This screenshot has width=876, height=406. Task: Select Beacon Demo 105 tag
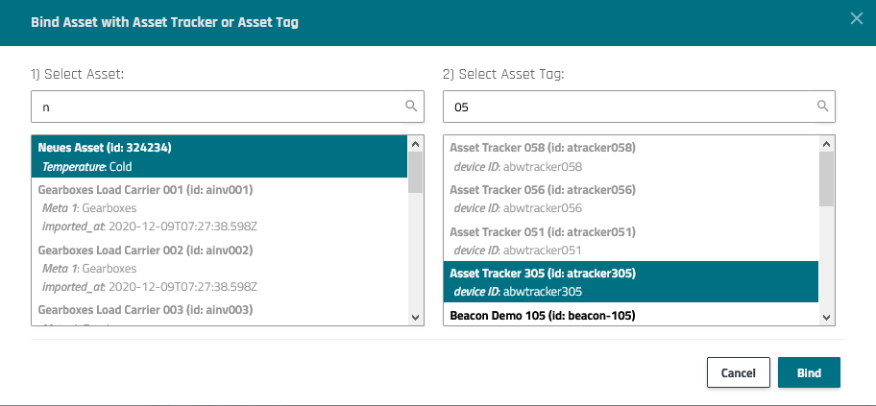[x=630, y=316]
